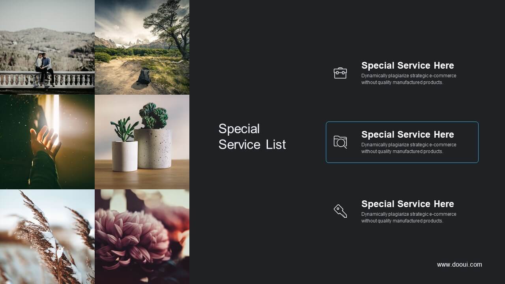This screenshot has width=505, height=284.
Task: Select the description inside the blue outlined box
Action: (x=409, y=148)
